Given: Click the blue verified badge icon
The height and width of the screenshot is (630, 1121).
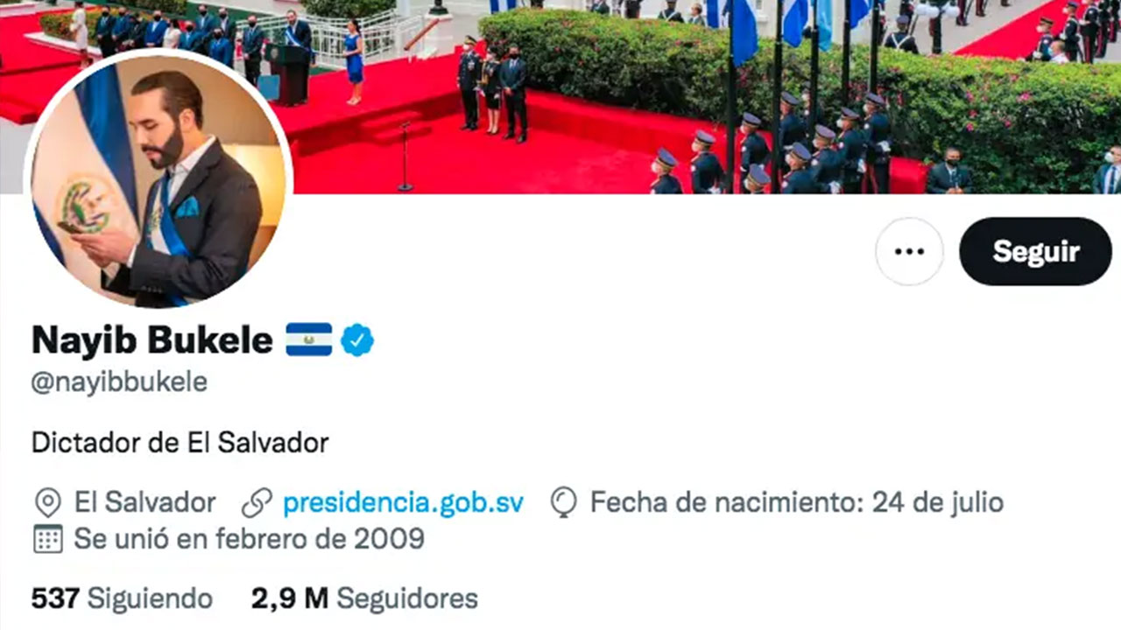Looking at the screenshot, I should [357, 339].
